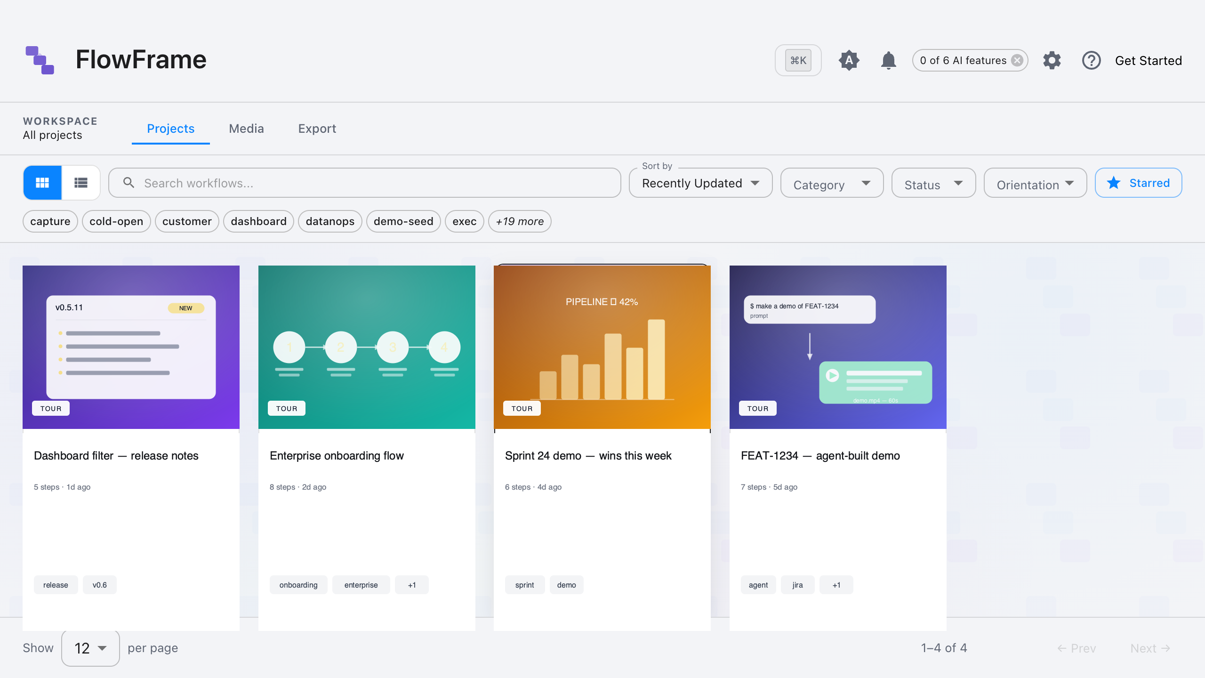Filter by the demo-seed tag

403,221
